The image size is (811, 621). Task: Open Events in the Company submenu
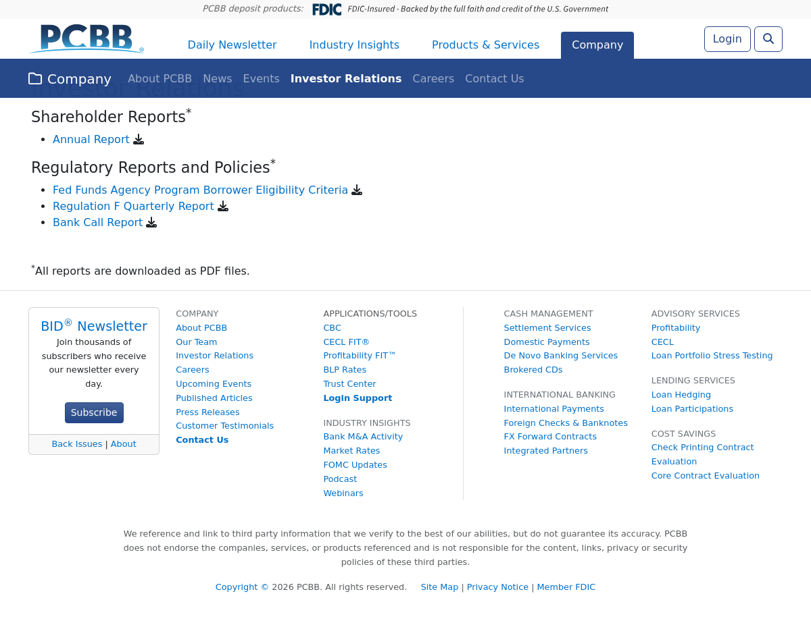[261, 79]
